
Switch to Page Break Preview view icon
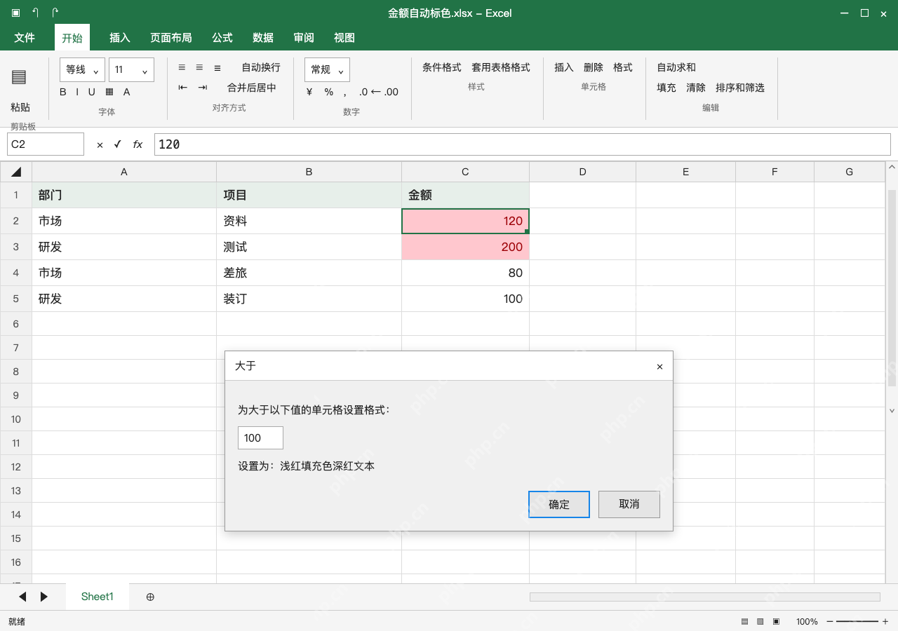777,621
